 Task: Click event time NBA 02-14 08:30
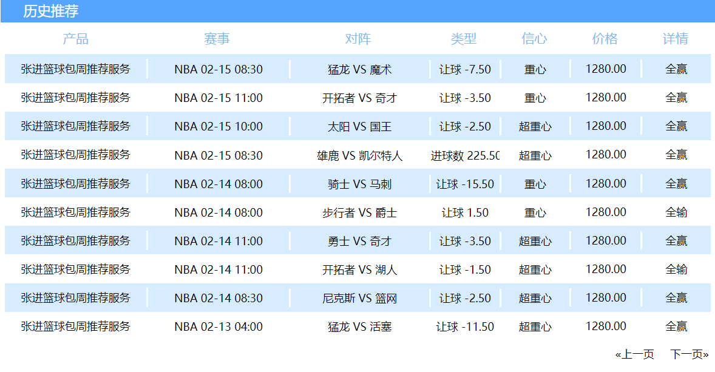[x=219, y=298]
